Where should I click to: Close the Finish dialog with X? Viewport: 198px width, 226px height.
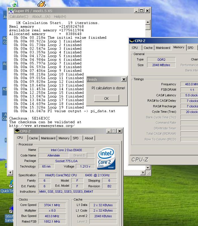click(x=124, y=79)
